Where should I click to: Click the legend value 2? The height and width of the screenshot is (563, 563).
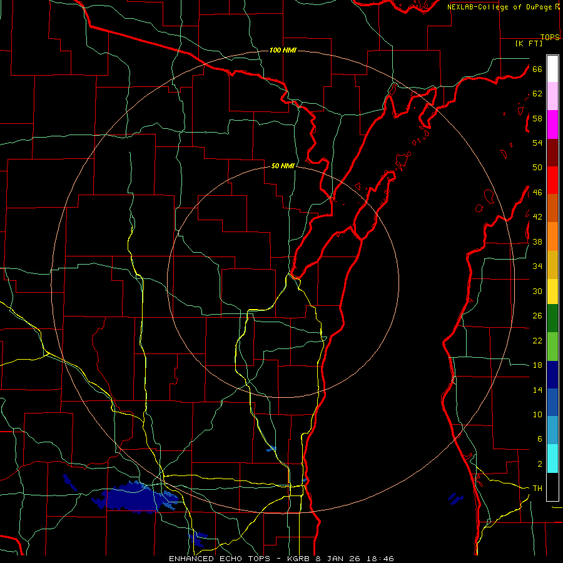click(540, 464)
